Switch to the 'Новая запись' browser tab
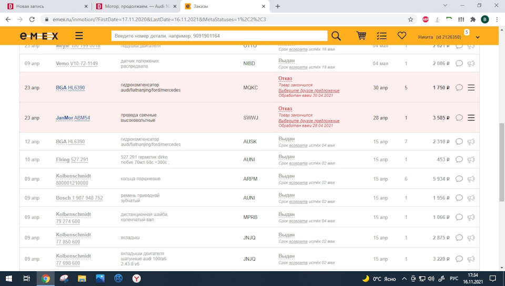 [47, 6]
